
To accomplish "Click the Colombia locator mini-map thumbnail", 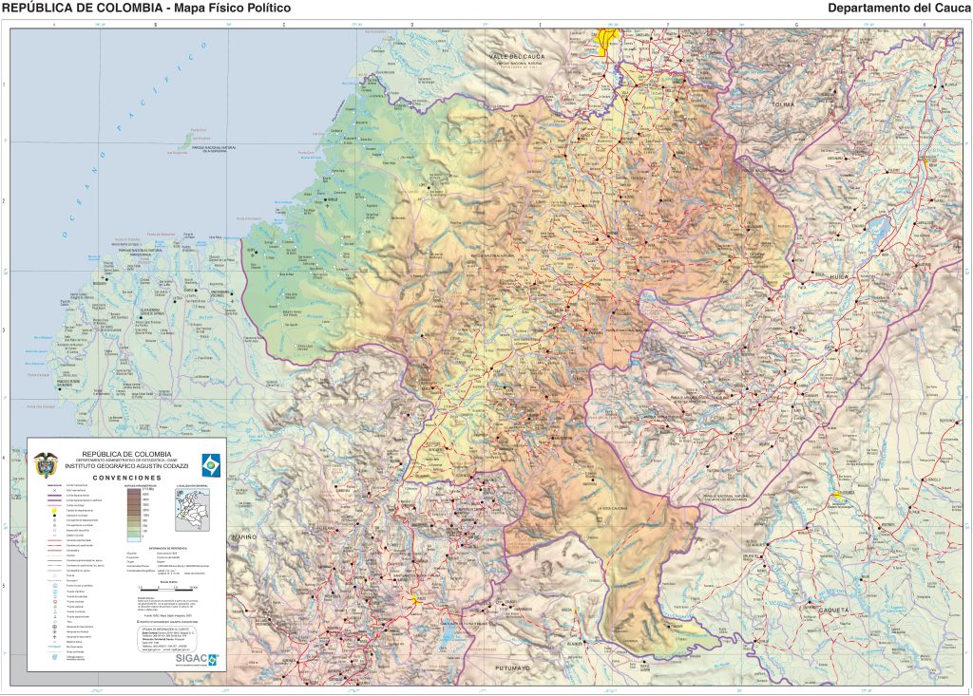I will 190,510.
